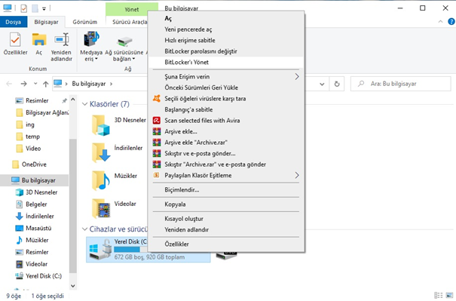456x301 pixels.
Task: Click Yerel Disk capacity usage bar
Action: (131, 250)
